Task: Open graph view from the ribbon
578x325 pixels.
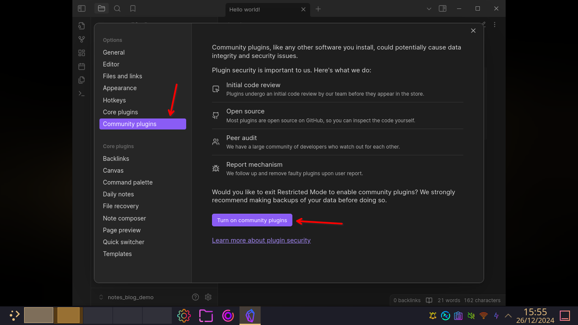Action: 82,39
